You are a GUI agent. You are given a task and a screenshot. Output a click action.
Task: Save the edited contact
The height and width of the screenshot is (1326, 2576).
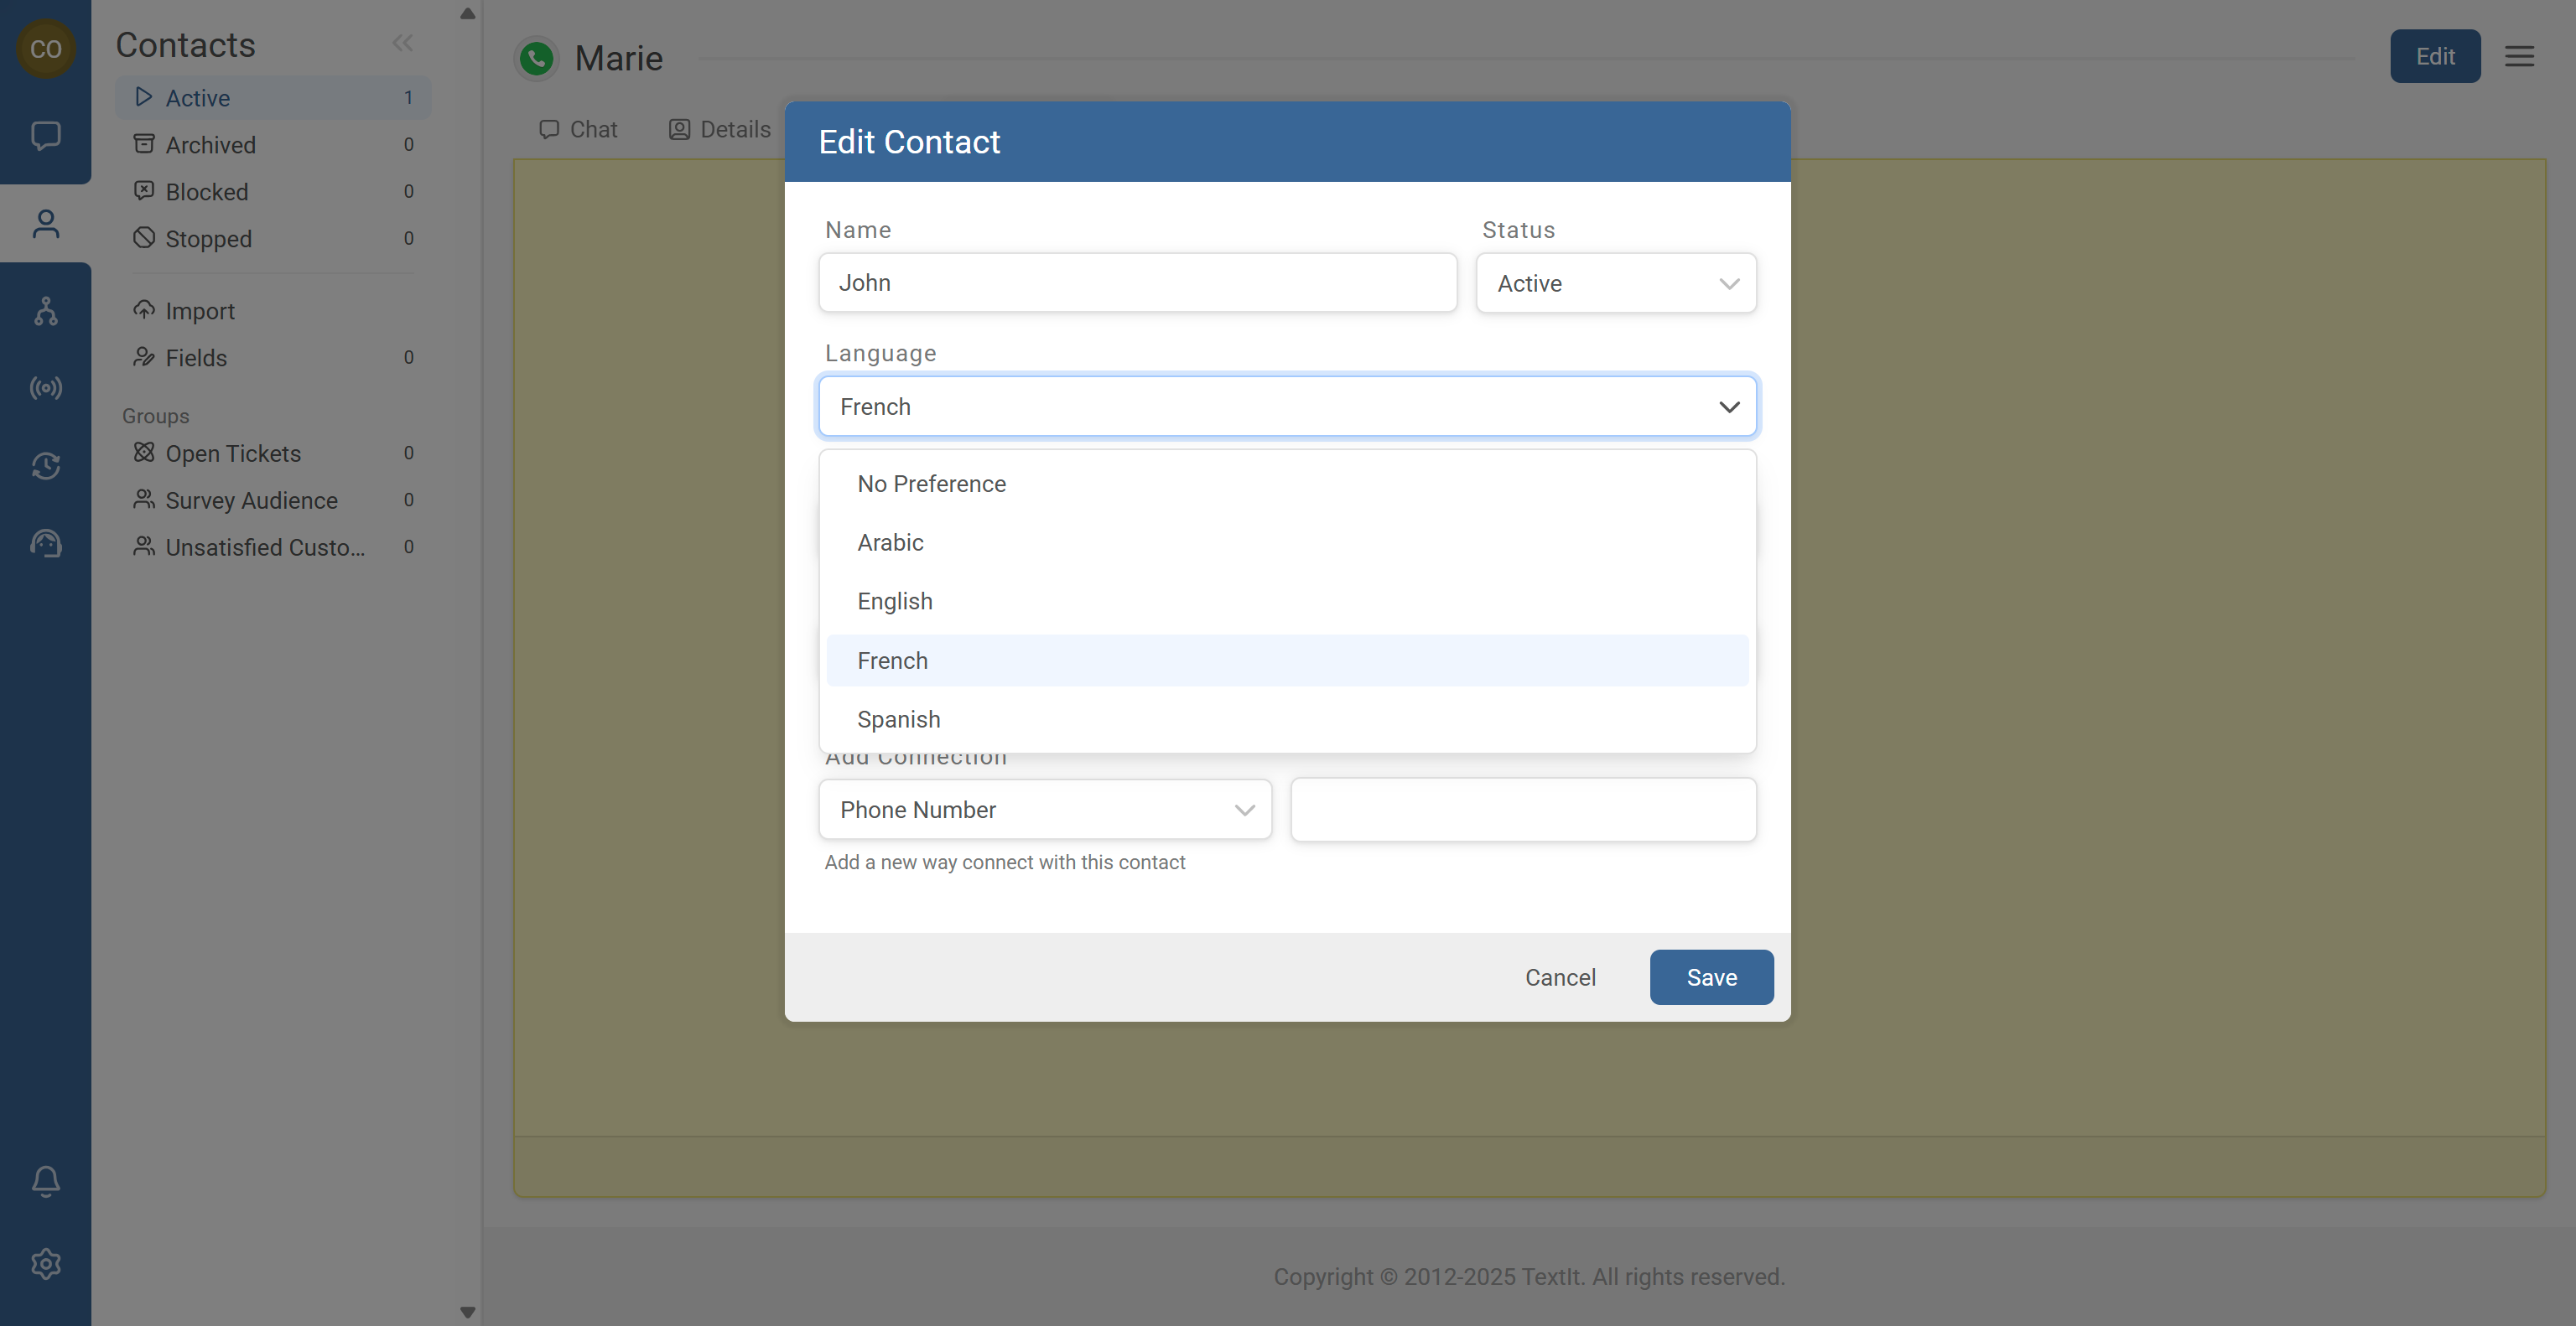pos(1711,976)
